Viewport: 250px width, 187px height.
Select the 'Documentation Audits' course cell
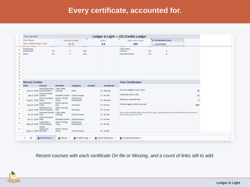coord(45,104)
